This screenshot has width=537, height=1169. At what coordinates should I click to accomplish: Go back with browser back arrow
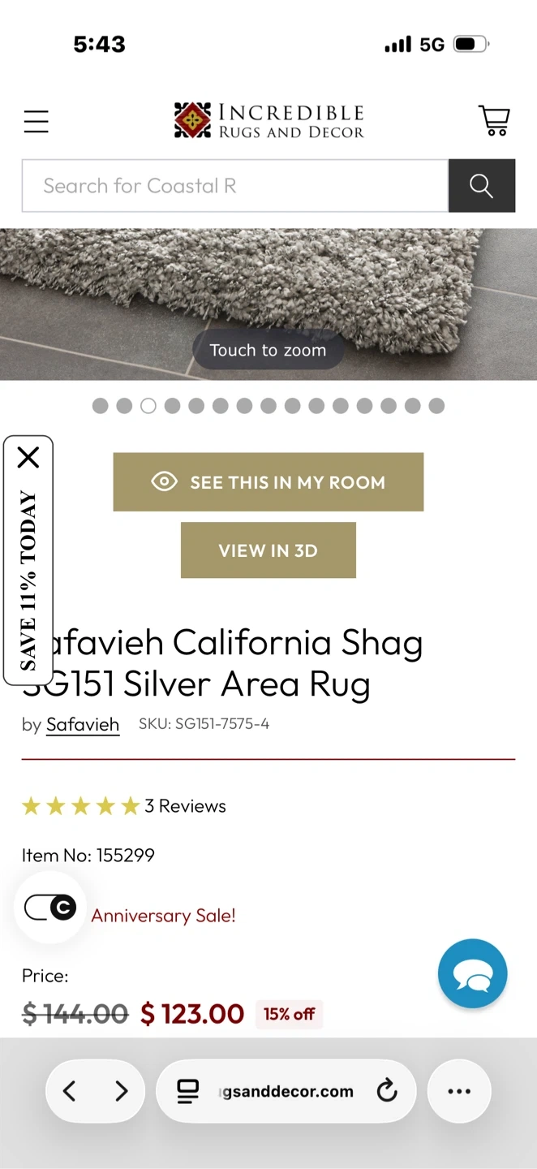[x=70, y=1091]
